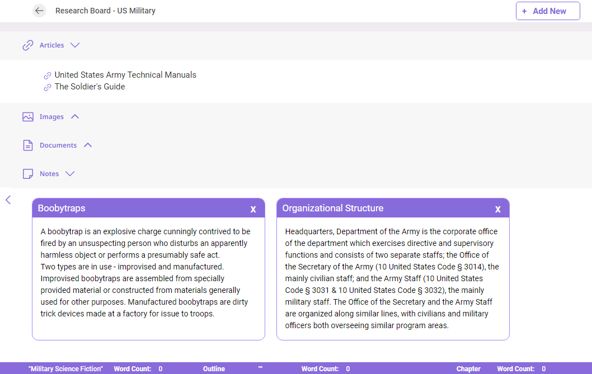Click the back arrow button
592x374 pixels.
point(39,11)
